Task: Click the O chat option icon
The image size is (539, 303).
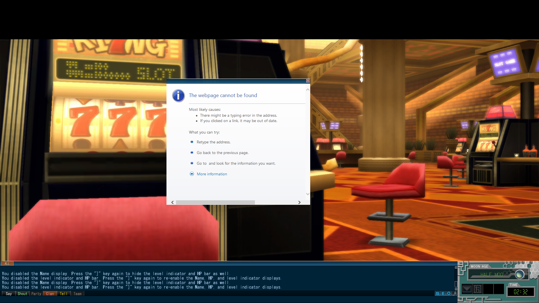Action: tap(449, 293)
